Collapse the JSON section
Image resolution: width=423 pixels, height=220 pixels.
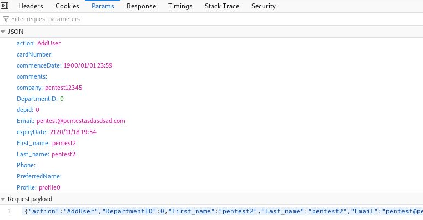(x=3, y=32)
